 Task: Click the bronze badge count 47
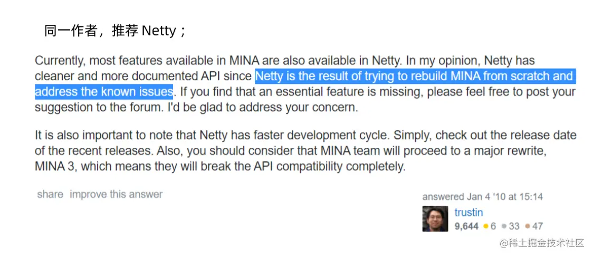click(538, 226)
